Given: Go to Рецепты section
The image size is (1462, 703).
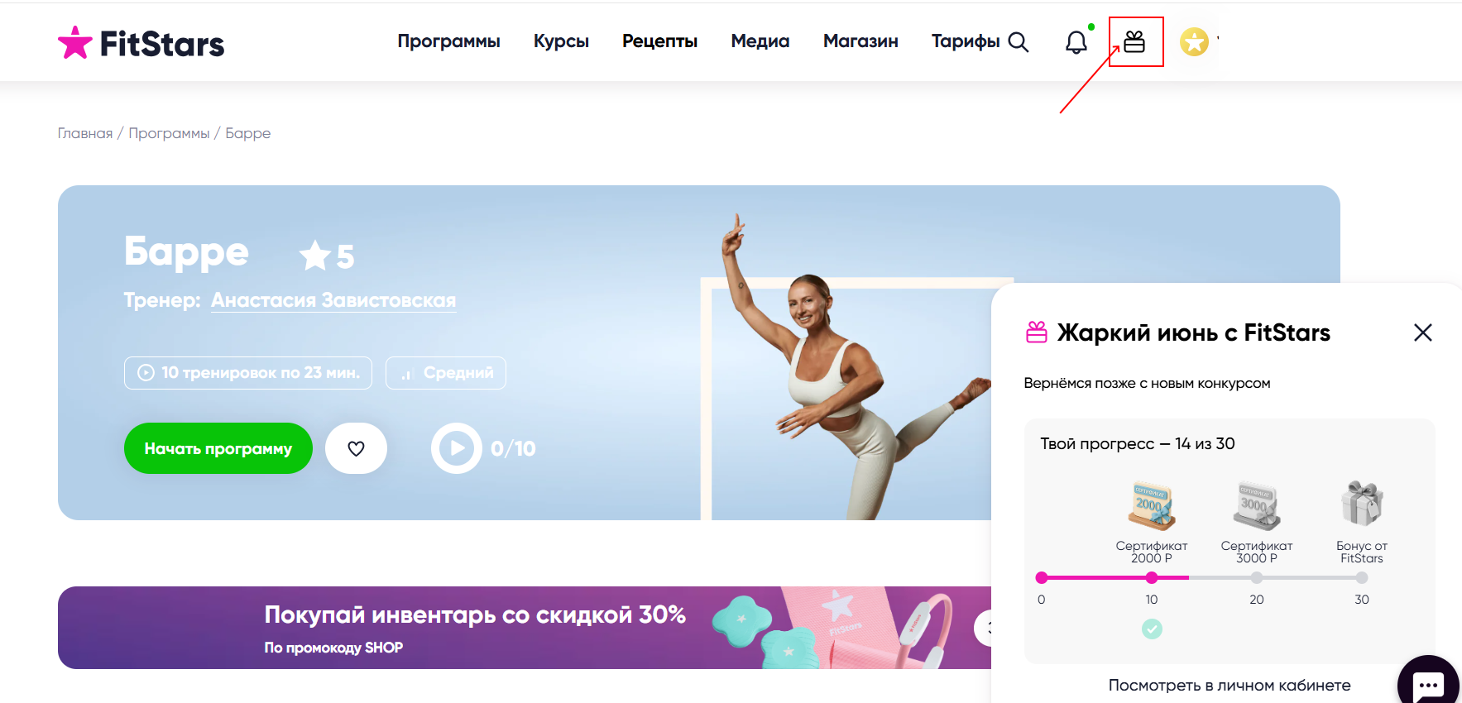Looking at the screenshot, I should tap(659, 41).
